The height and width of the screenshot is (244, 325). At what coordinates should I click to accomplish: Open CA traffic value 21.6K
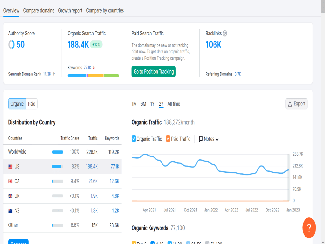point(93,181)
